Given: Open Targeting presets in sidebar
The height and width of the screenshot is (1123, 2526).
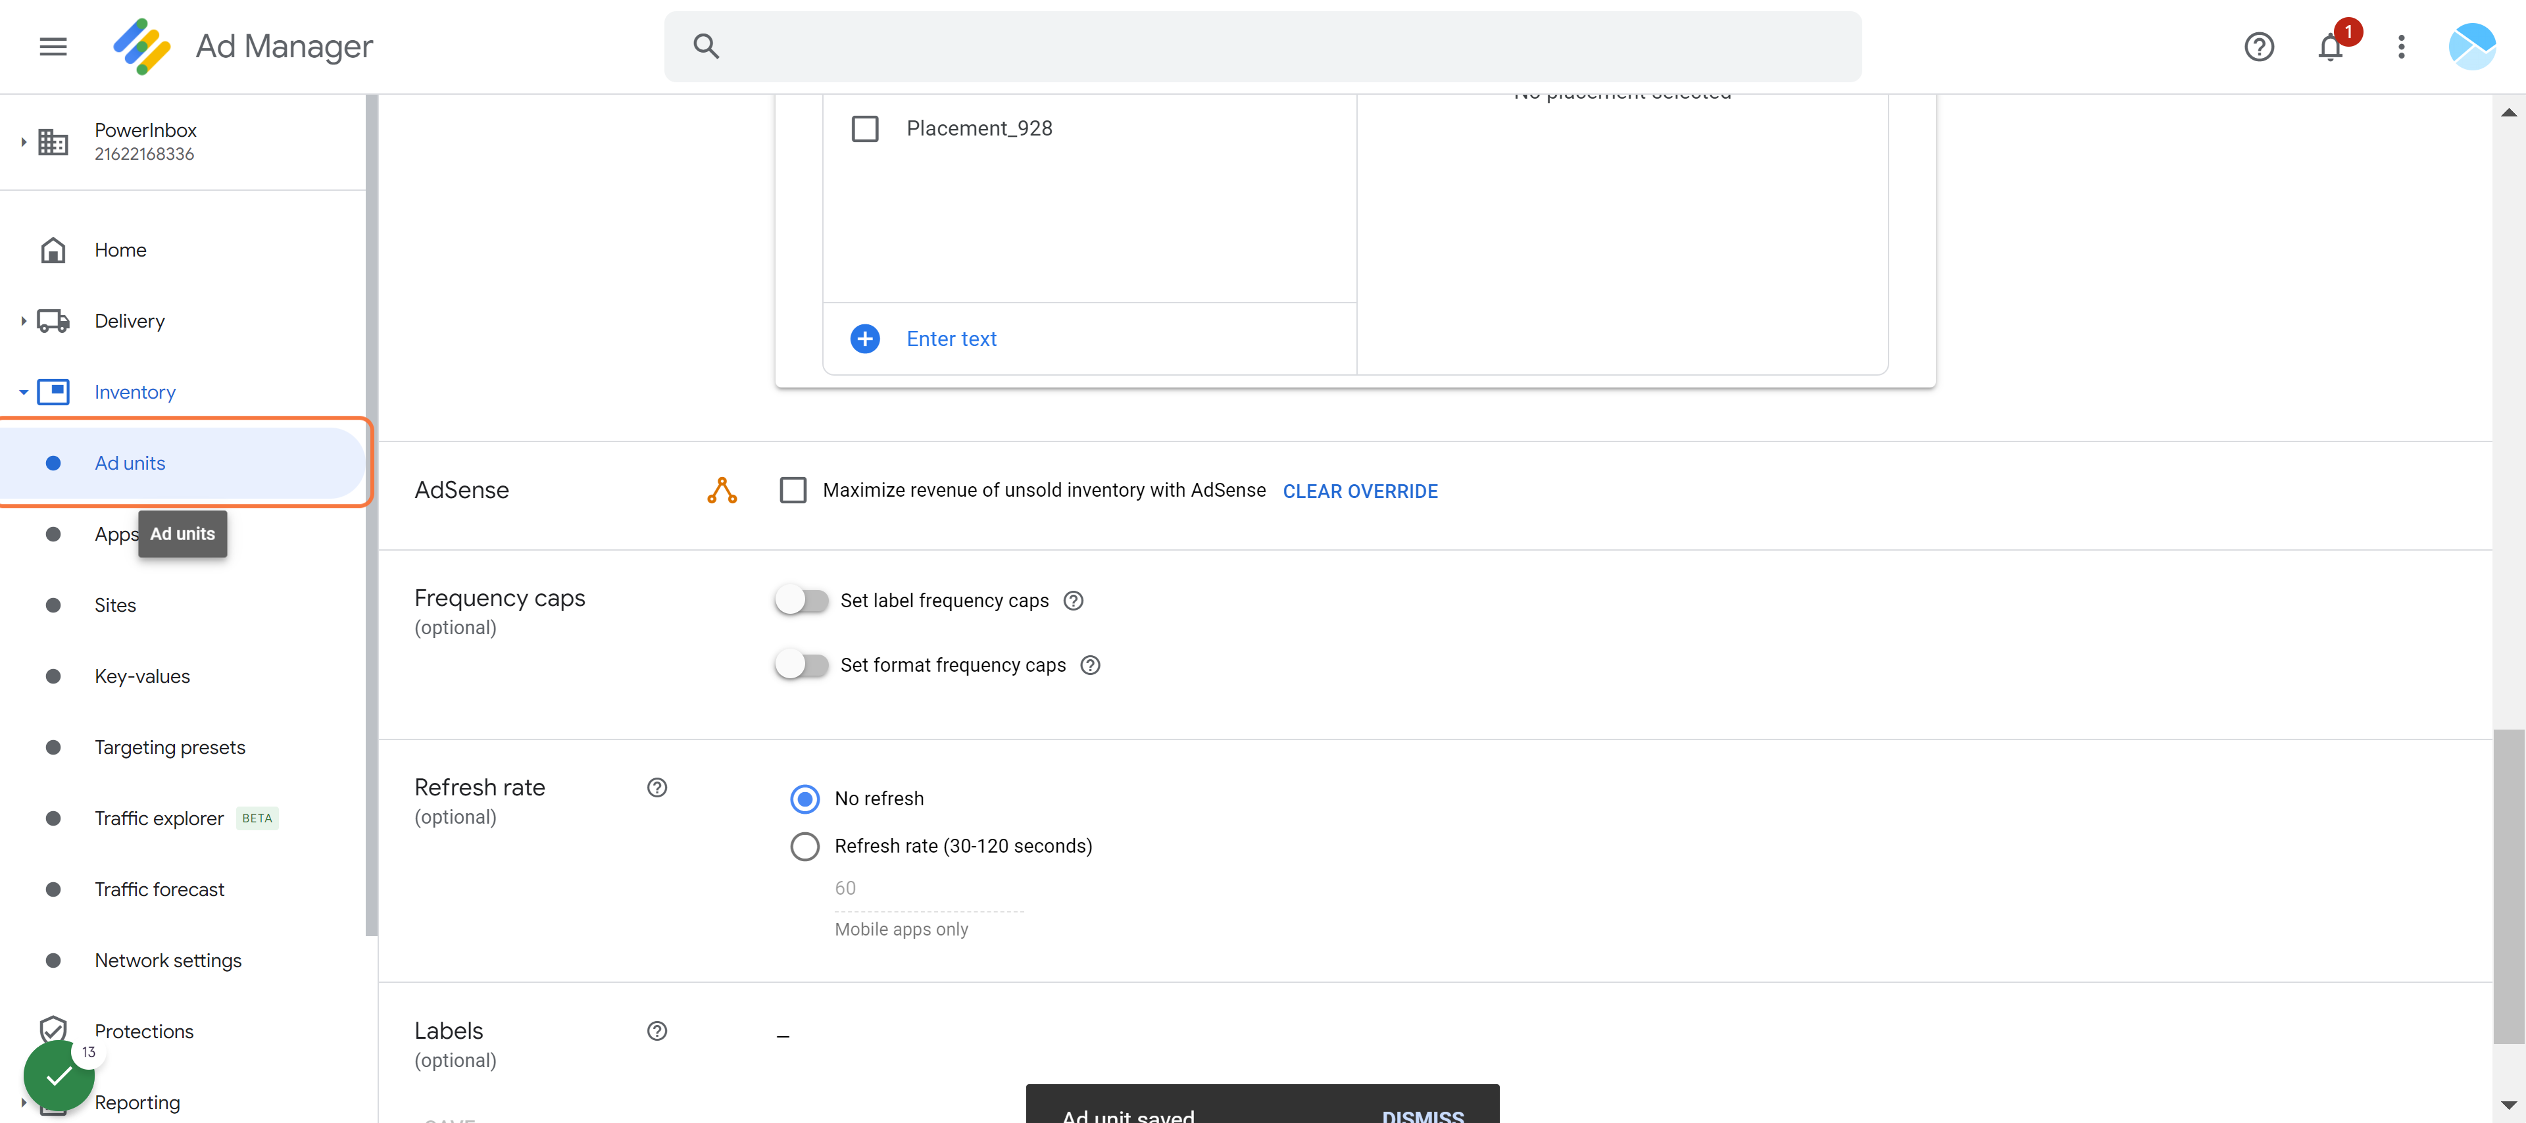Looking at the screenshot, I should (170, 747).
